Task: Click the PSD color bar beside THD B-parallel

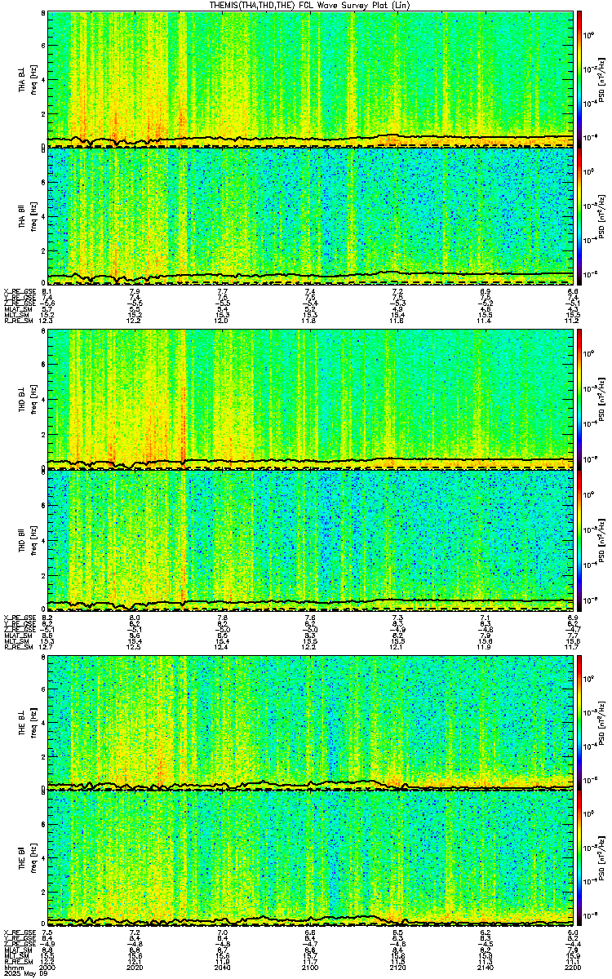Action: 579,539
